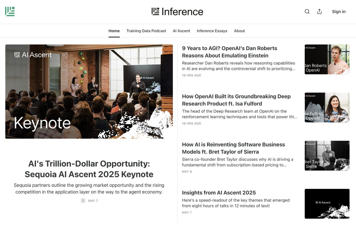Open the Inference Essays tab
The image size is (356, 225).
(212, 31)
